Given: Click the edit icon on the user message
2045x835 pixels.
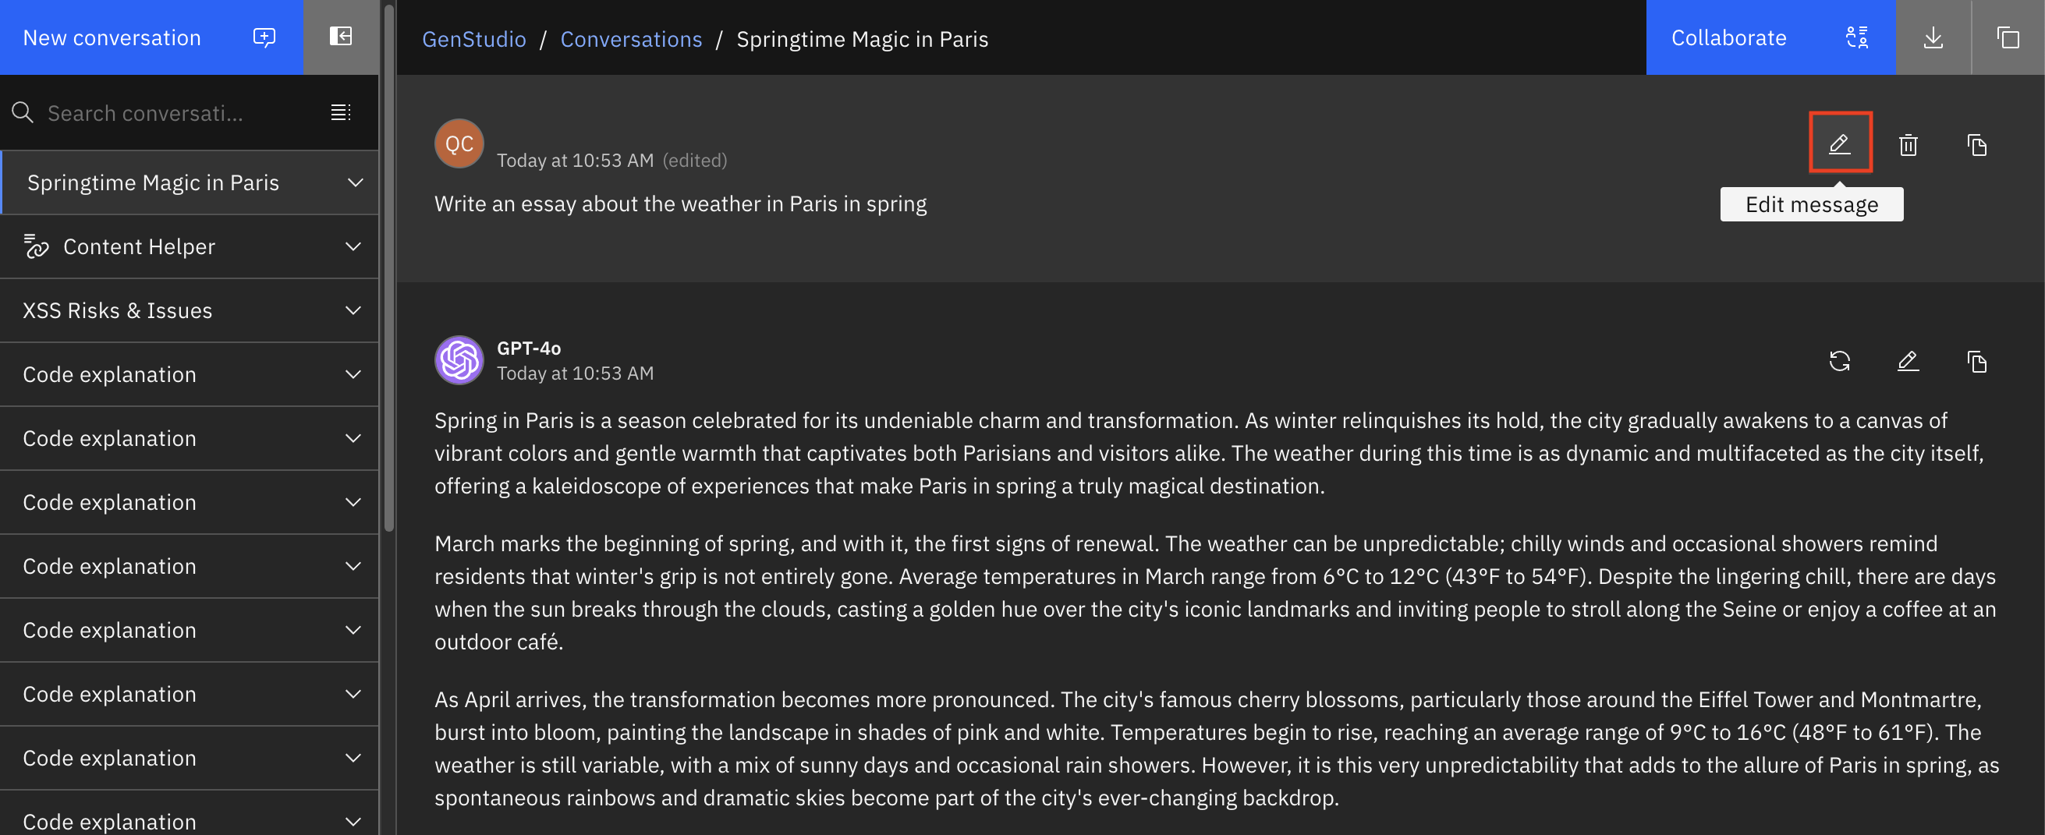Looking at the screenshot, I should coord(1839,143).
